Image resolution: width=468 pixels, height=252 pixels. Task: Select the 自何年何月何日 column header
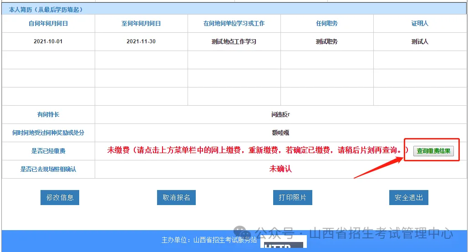pos(48,23)
